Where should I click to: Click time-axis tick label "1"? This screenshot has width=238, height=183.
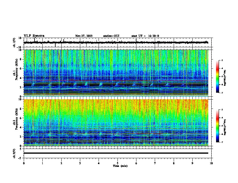(x=42, y=163)
